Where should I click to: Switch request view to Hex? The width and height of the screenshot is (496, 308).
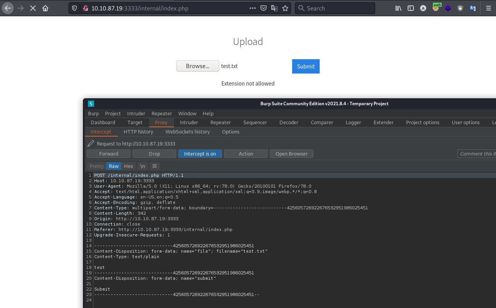click(x=128, y=166)
